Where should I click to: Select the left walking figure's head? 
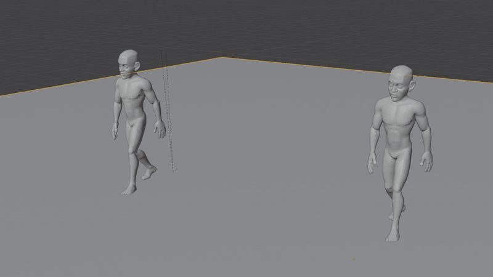point(128,63)
